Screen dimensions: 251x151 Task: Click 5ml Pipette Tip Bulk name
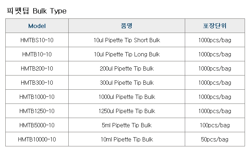point(127,125)
